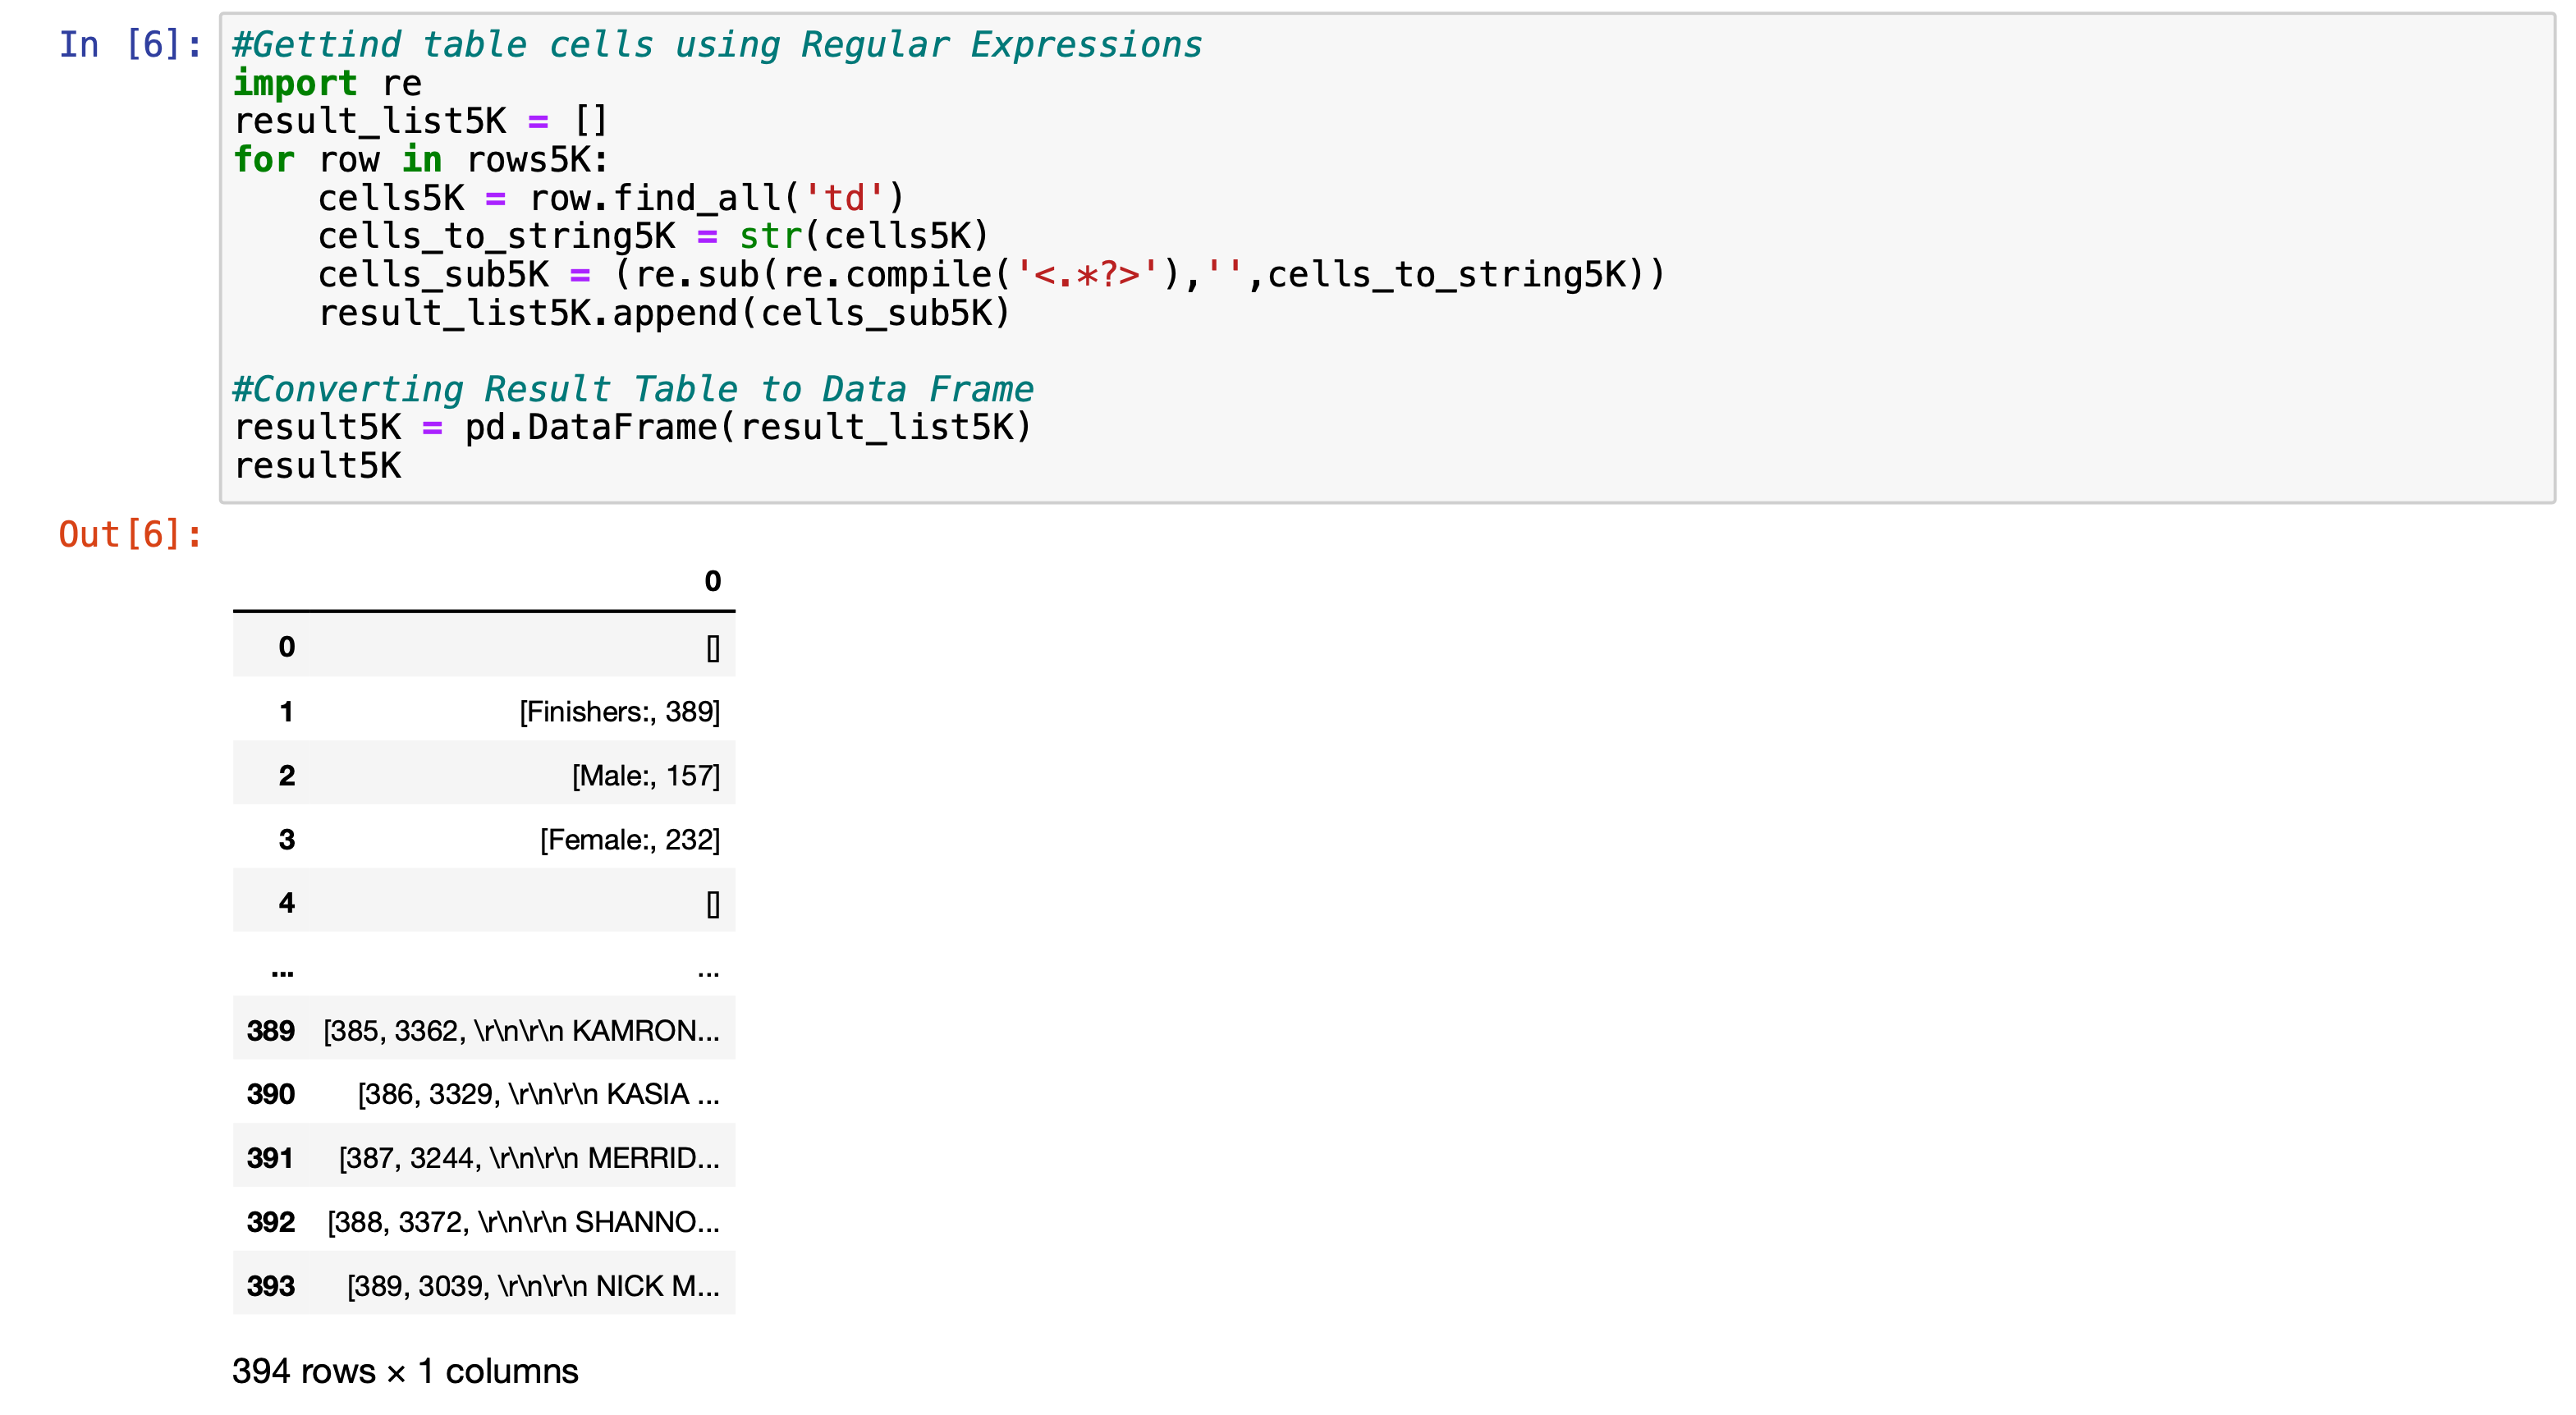Click the re.sub regex pattern line
Screen dimensions: 2576x1415
click(x=990, y=274)
